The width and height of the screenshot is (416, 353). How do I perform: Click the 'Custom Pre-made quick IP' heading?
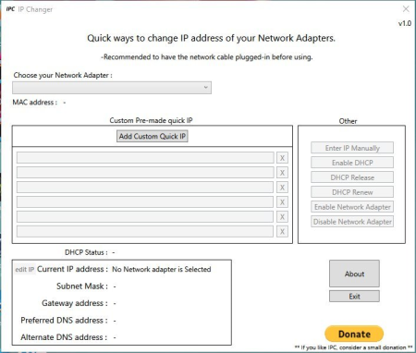point(151,120)
